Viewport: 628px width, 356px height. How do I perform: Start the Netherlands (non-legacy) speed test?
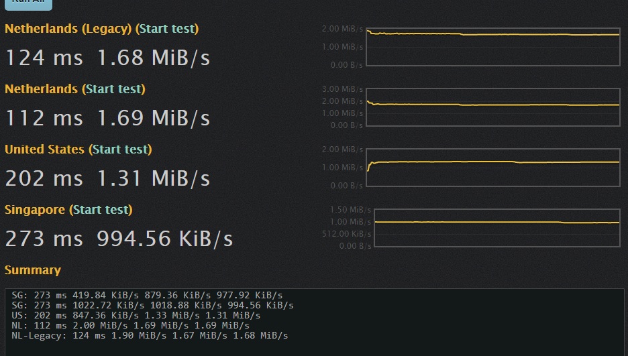point(113,89)
